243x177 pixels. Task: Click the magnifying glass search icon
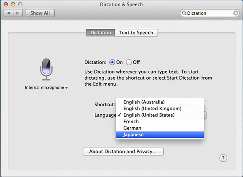pyautogui.click(x=184, y=13)
